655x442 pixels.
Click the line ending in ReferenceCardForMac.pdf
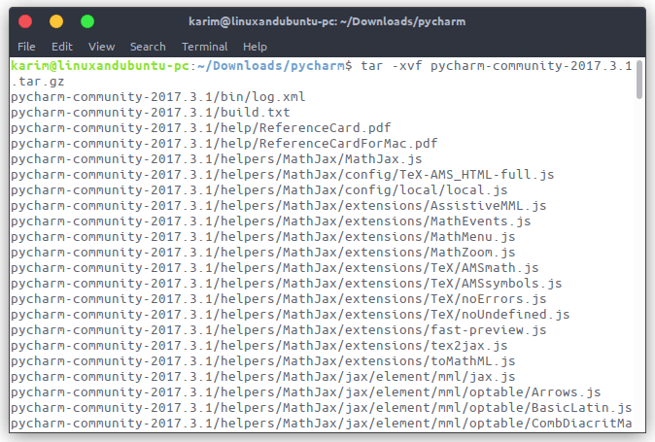click(224, 144)
